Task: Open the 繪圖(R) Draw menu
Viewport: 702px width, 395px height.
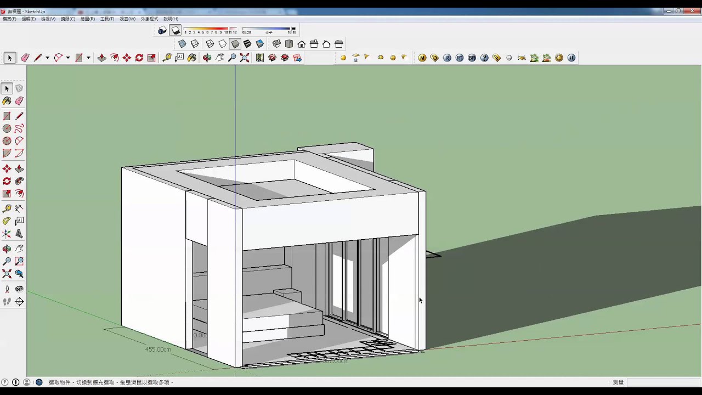Action: [x=88, y=19]
